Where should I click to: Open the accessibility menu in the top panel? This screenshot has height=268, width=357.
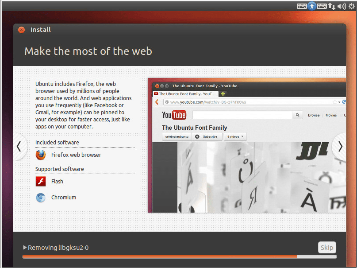pos(312,6)
